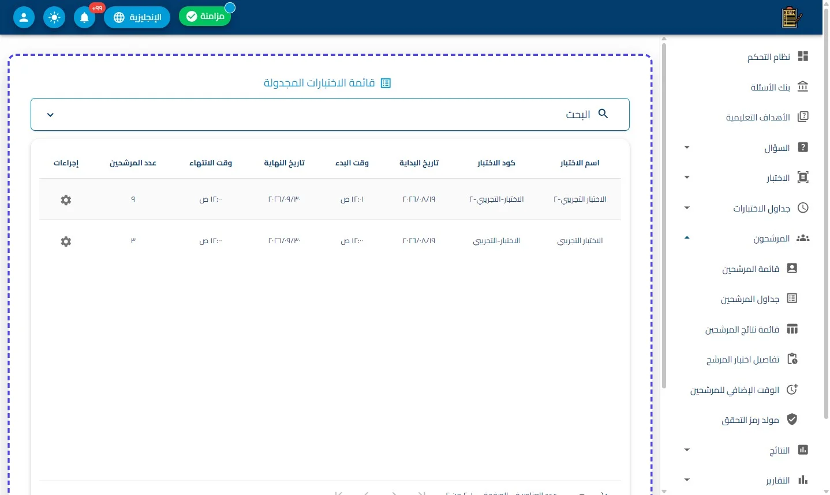Open نظام التحكم dashboard
The image size is (830, 495).
point(777,56)
